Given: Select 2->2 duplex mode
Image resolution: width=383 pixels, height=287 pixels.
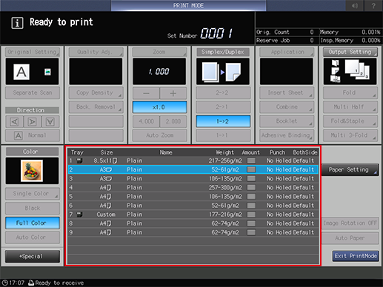Looking at the screenshot, I should pos(223,92).
